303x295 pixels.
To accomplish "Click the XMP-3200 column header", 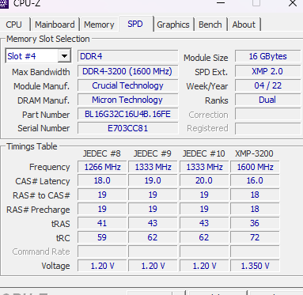I will point(254,153).
